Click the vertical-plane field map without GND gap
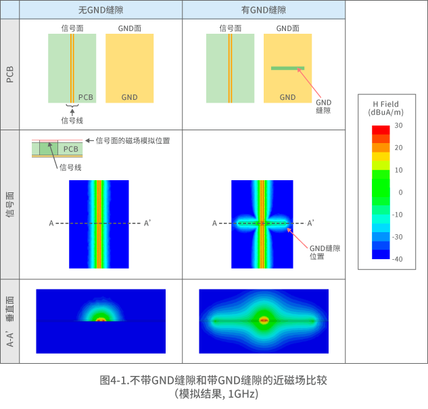The image size is (428, 409). (x=101, y=321)
